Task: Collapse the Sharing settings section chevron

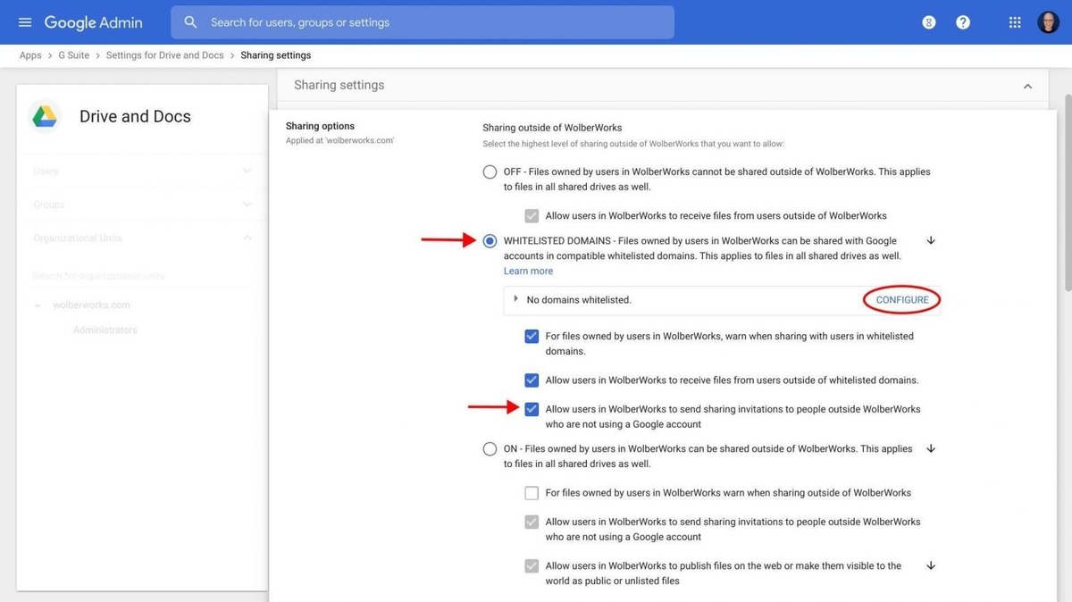Action: (1026, 85)
